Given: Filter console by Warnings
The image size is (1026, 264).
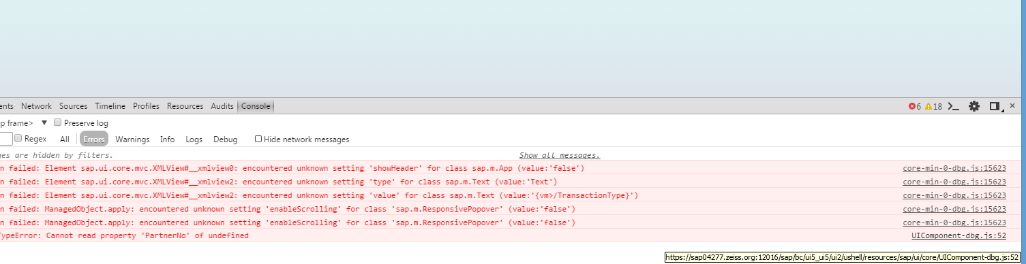Looking at the screenshot, I should click(132, 139).
